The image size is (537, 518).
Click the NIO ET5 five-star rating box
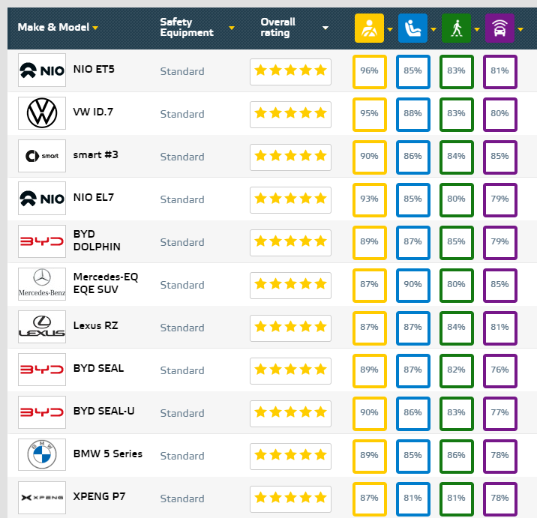point(290,71)
